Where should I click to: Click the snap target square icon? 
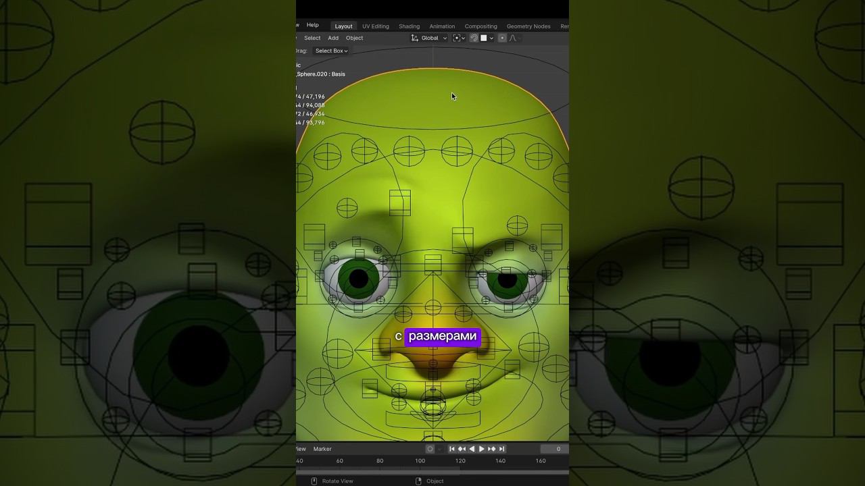pyautogui.click(x=484, y=38)
